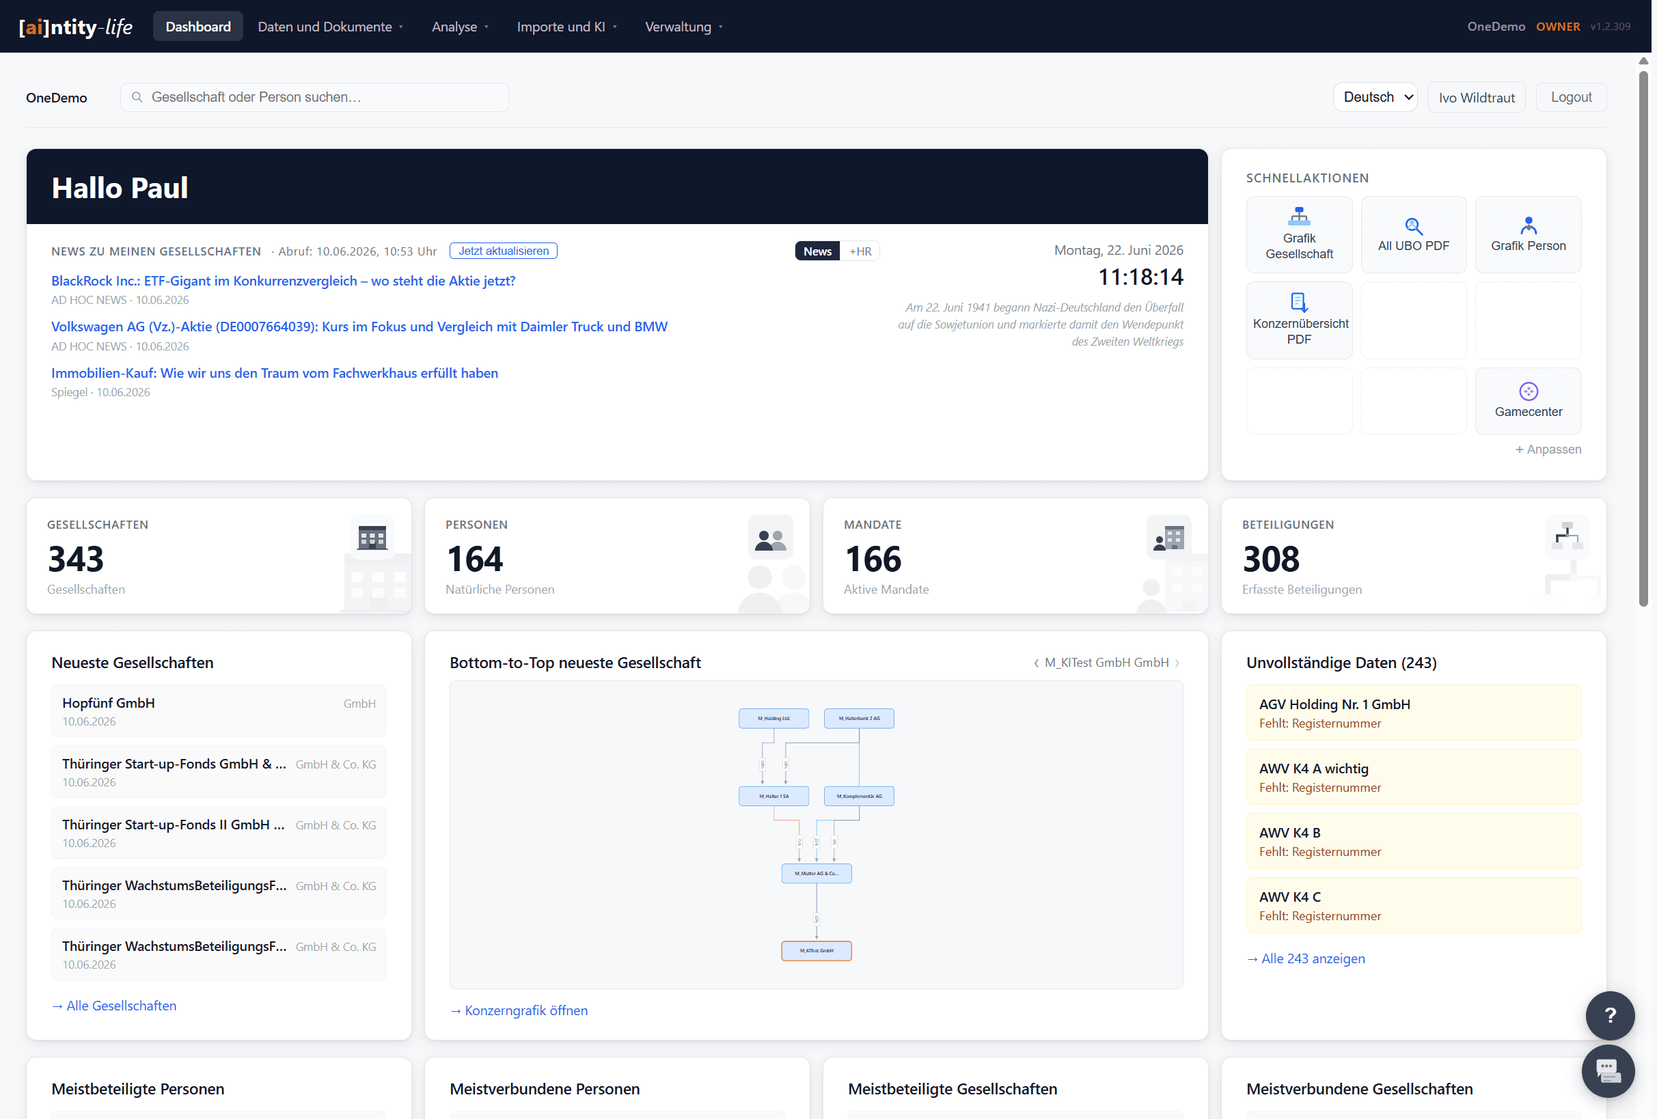Open Konzernübersicht PDF quick action
The image size is (1657, 1119).
[x=1298, y=320]
